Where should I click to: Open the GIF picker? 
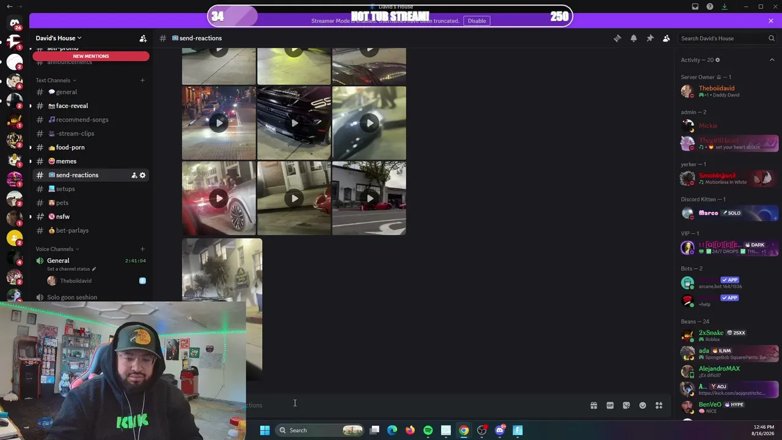tap(610, 405)
